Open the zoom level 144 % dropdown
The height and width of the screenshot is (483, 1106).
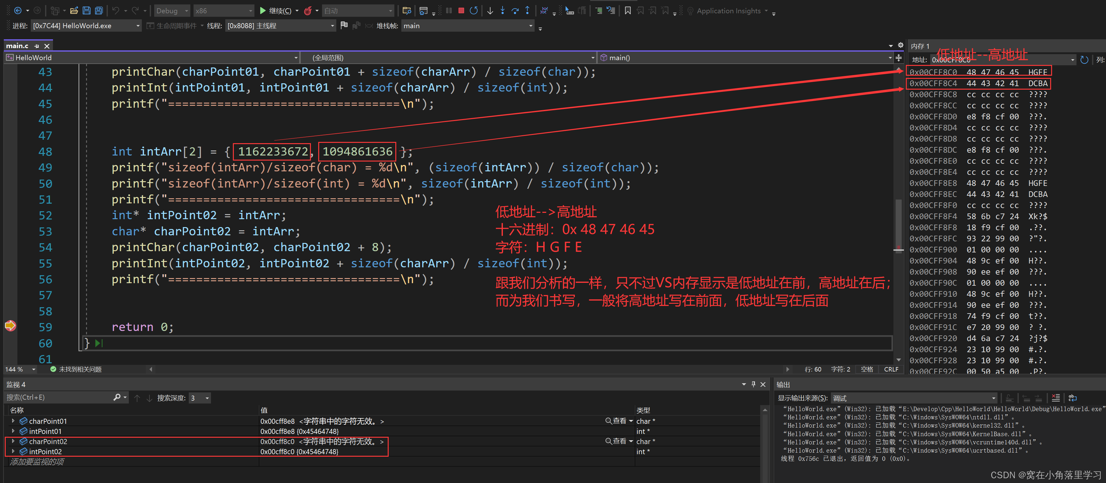20,369
